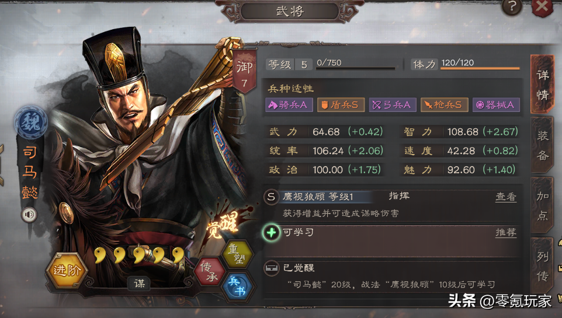Screen dimensions: 562x318
Task: Click 查看 to view skill details
Action: [506, 197]
